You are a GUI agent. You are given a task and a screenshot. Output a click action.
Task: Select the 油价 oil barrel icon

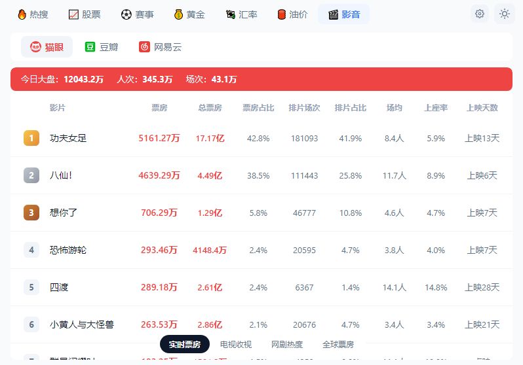pos(282,14)
